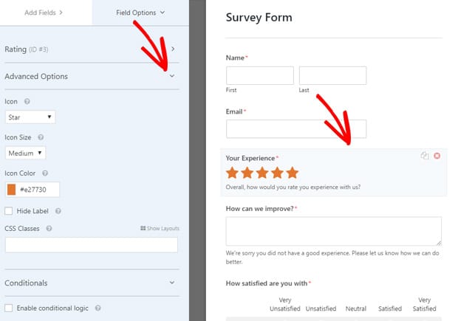Tick the Hide Label checkbox

point(9,211)
